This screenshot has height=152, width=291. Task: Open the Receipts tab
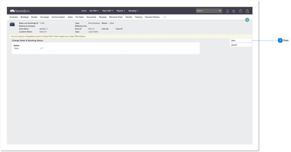103,17
